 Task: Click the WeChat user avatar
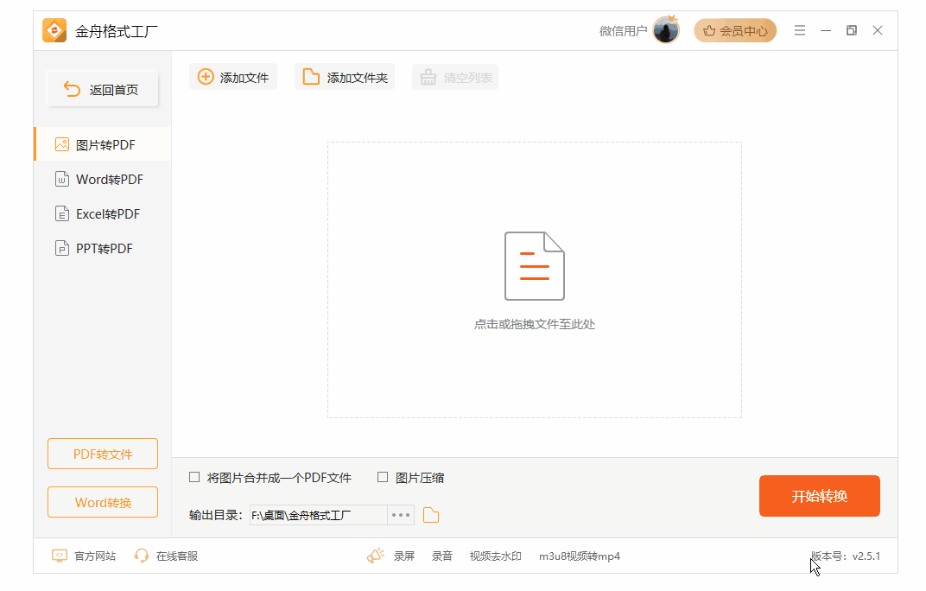click(x=665, y=30)
